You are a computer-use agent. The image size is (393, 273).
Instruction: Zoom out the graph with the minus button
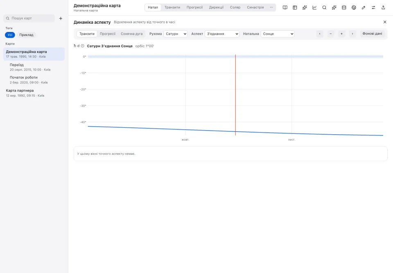(331, 34)
